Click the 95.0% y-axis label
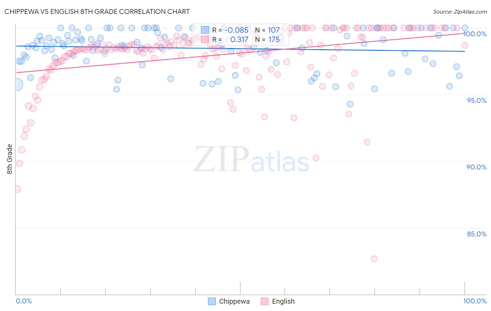This screenshot has height=311, width=491. tap(477, 100)
